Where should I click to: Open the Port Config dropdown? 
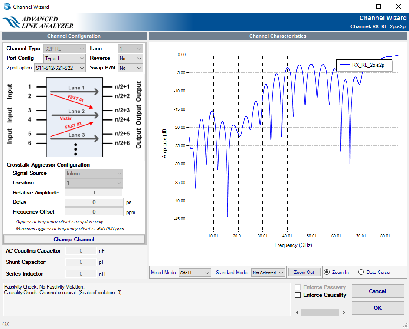click(x=65, y=58)
